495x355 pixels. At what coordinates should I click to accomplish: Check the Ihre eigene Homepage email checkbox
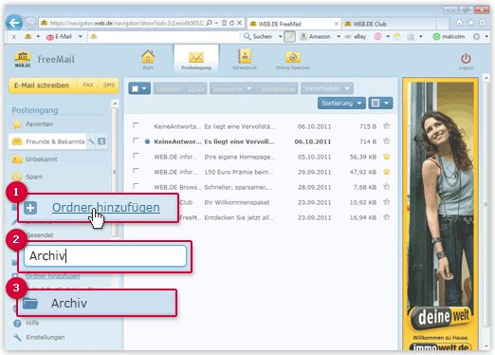point(136,156)
